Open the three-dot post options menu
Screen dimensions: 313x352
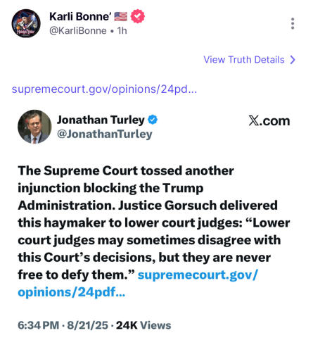click(x=293, y=23)
